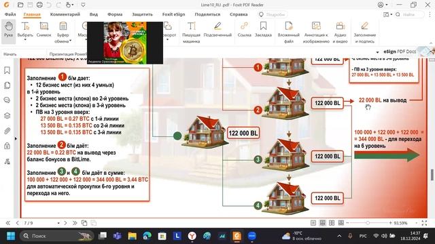This screenshot has width=435, height=244.
Task: Open the Pages panel in left sidebar
Action: click(x=7, y=85)
